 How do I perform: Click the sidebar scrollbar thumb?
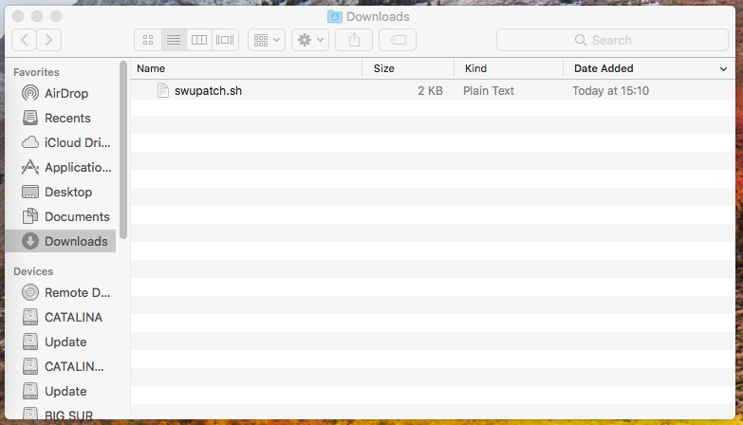coord(123,150)
